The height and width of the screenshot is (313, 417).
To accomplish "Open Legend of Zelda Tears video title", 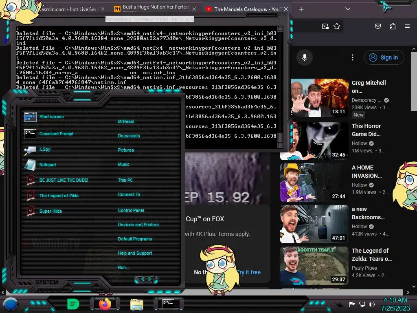I will point(371,255).
